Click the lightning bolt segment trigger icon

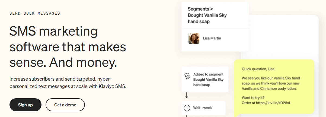(187, 76)
